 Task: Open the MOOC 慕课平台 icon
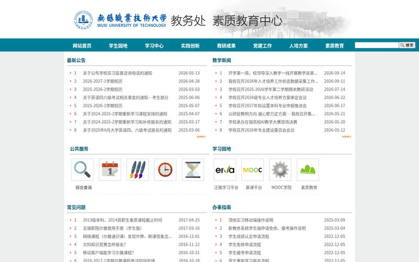coord(252,169)
